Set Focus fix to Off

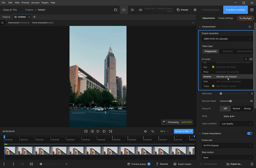coord(225,109)
